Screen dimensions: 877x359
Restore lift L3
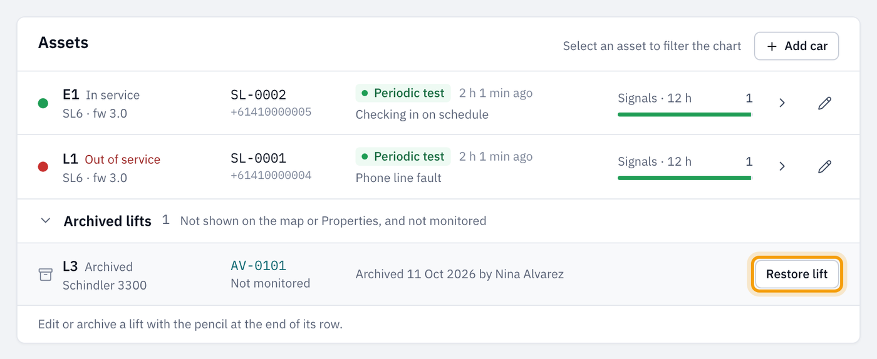click(x=797, y=274)
